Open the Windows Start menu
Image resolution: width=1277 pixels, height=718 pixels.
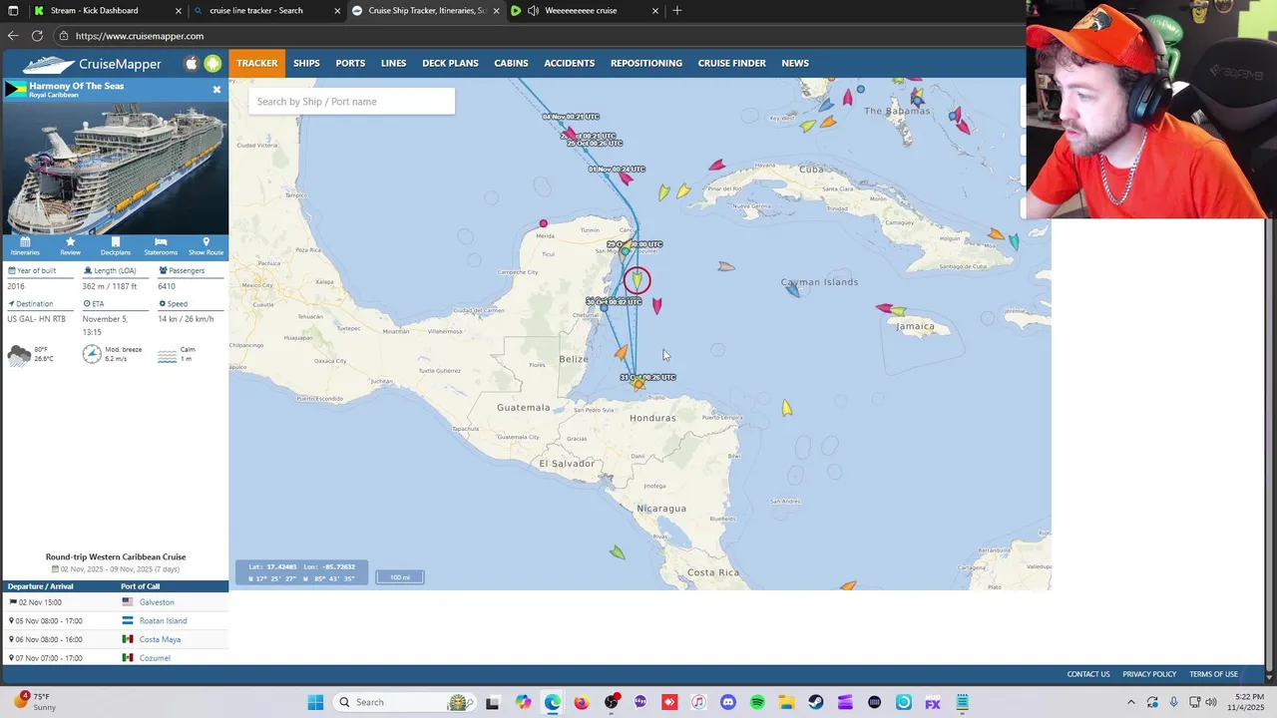pos(315,702)
